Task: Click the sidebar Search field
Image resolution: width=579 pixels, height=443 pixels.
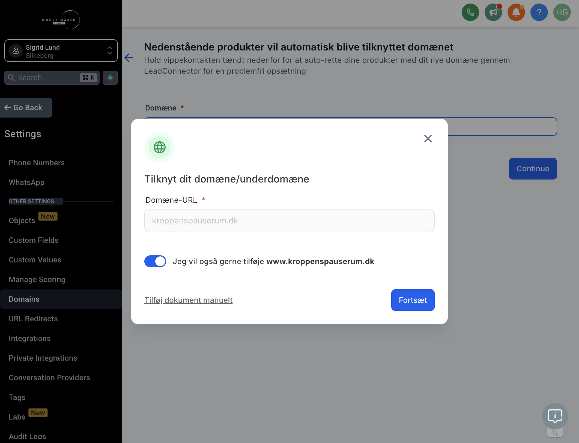Action: [x=52, y=78]
